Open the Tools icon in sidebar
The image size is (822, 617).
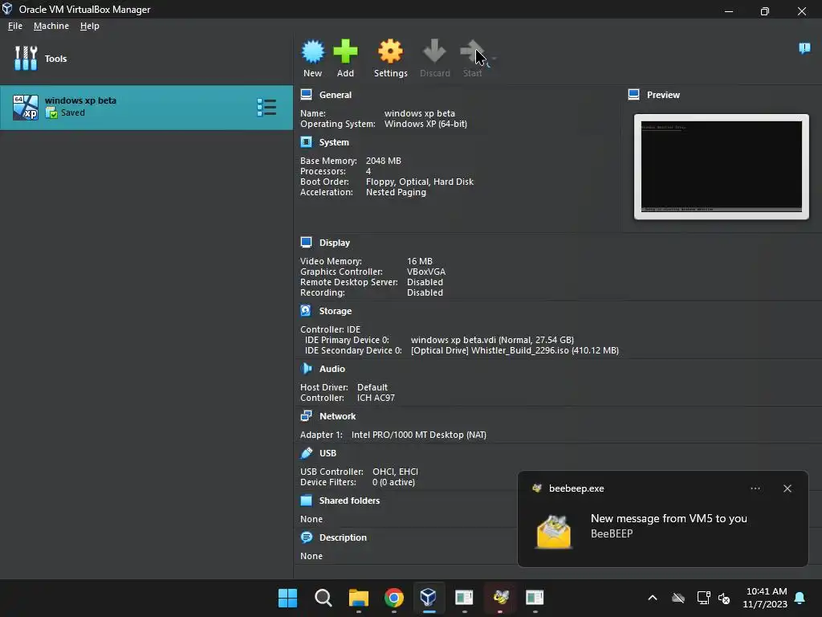click(26, 58)
